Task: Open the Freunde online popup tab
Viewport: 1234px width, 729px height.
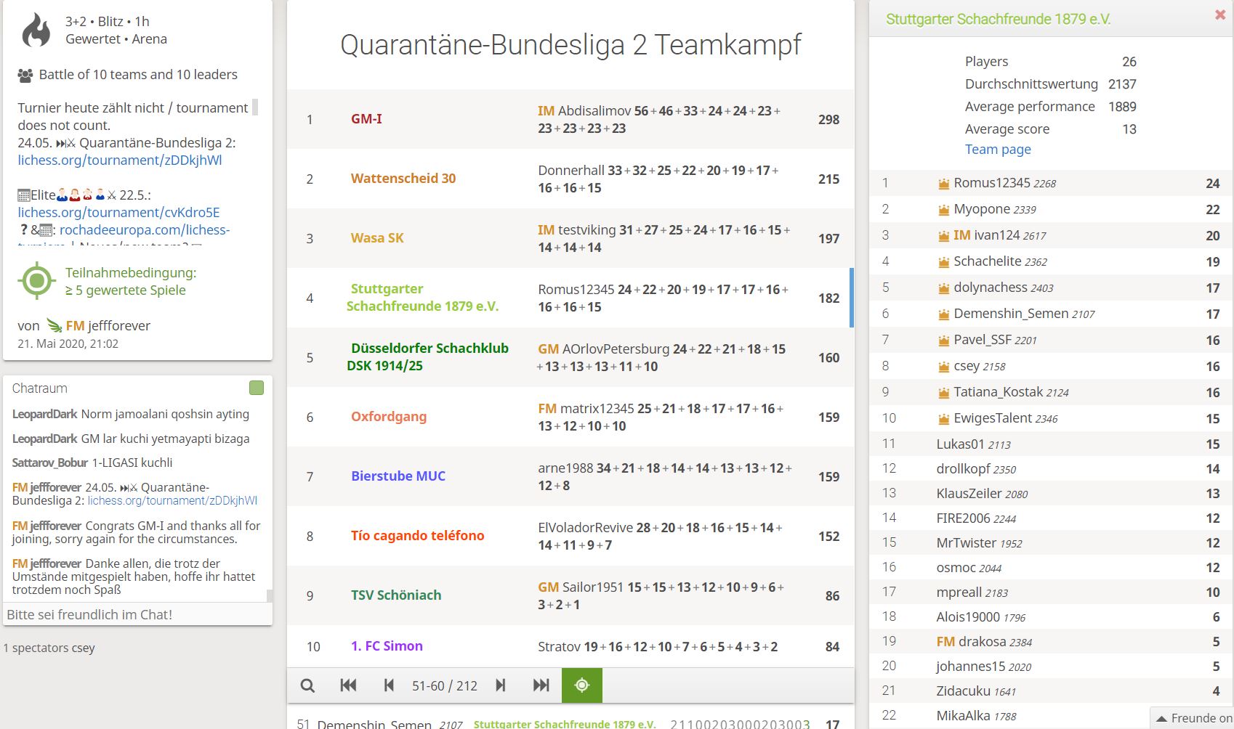Action: click(1193, 718)
